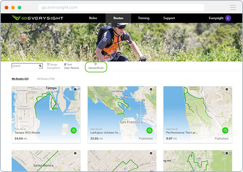This screenshot has height=172, width=243.
Task: Open the Larkspur chicken to ... route title
Action: (x=106, y=133)
